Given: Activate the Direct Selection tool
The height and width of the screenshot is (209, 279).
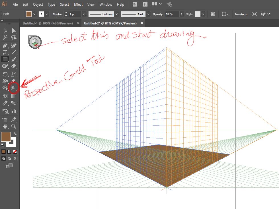Looking at the screenshot, I should pyautogui.click(x=13, y=31).
